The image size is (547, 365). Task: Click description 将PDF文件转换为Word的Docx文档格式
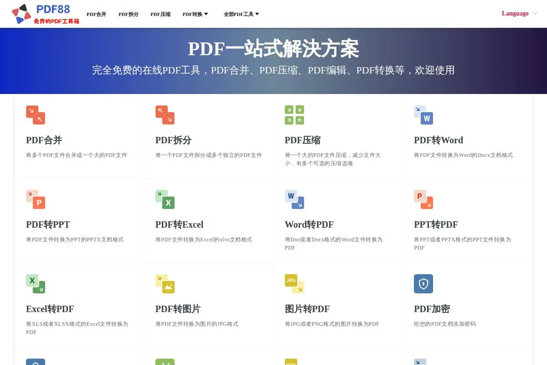pyautogui.click(x=463, y=155)
